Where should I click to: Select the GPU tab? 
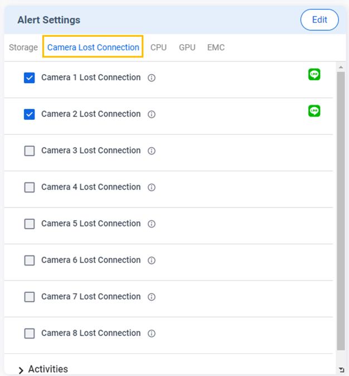(187, 47)
